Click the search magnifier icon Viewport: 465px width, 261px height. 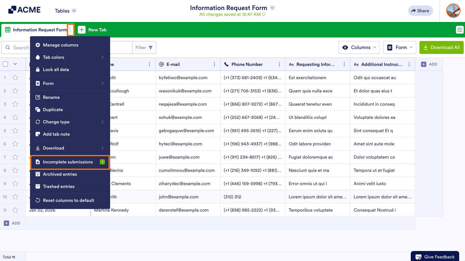[x=8, y=47]
